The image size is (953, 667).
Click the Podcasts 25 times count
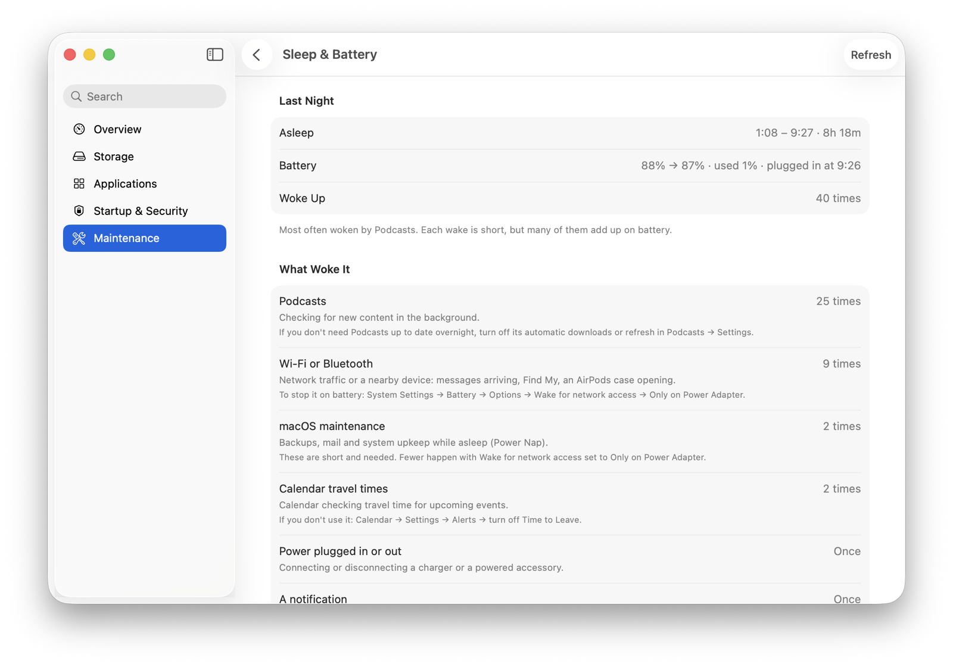[838, 301]
